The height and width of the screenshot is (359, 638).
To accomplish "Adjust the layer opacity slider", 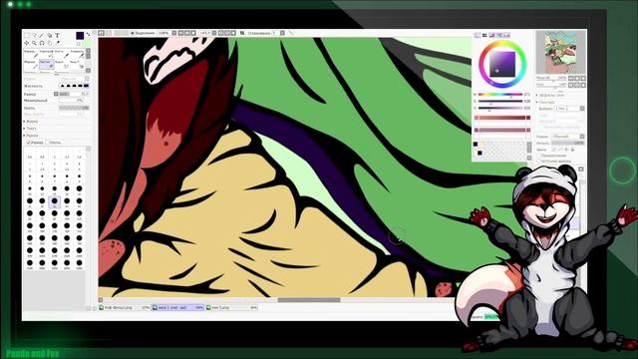I will [567, 143].
